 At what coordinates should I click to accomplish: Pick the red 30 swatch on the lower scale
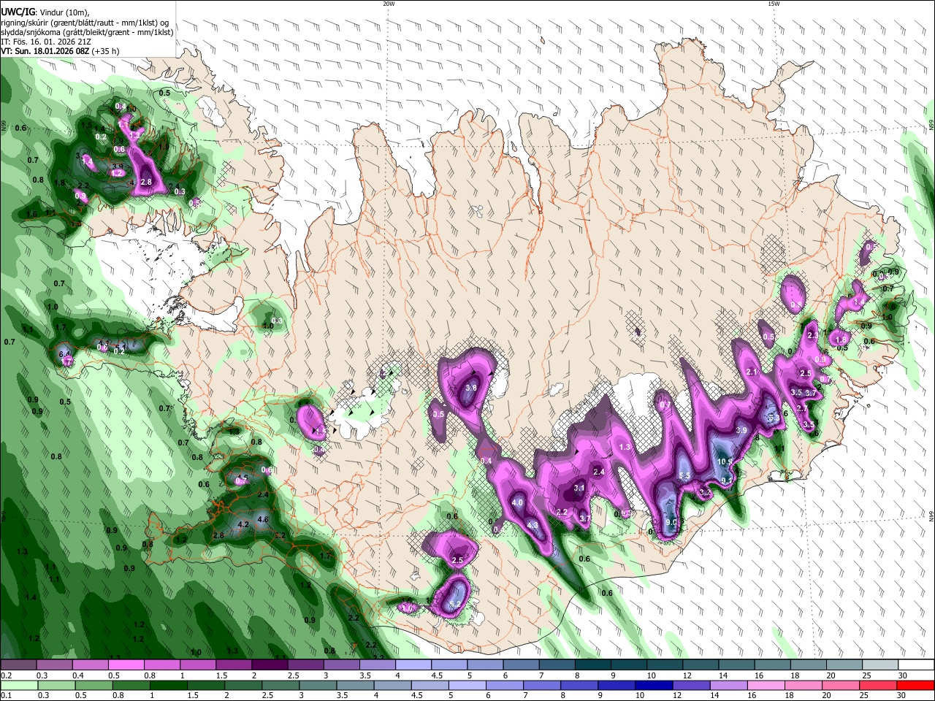pyautogui.click(x=915, y=686)
